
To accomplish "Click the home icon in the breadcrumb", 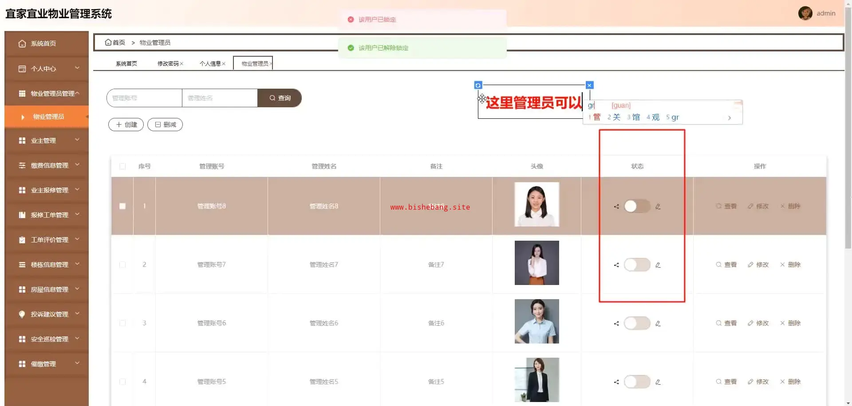I will click(108, 43).
